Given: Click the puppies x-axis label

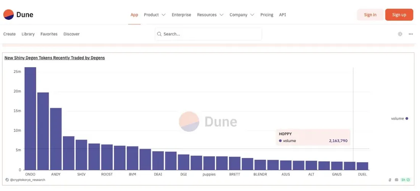Looking at the screenshot, I should click(209, 174).
